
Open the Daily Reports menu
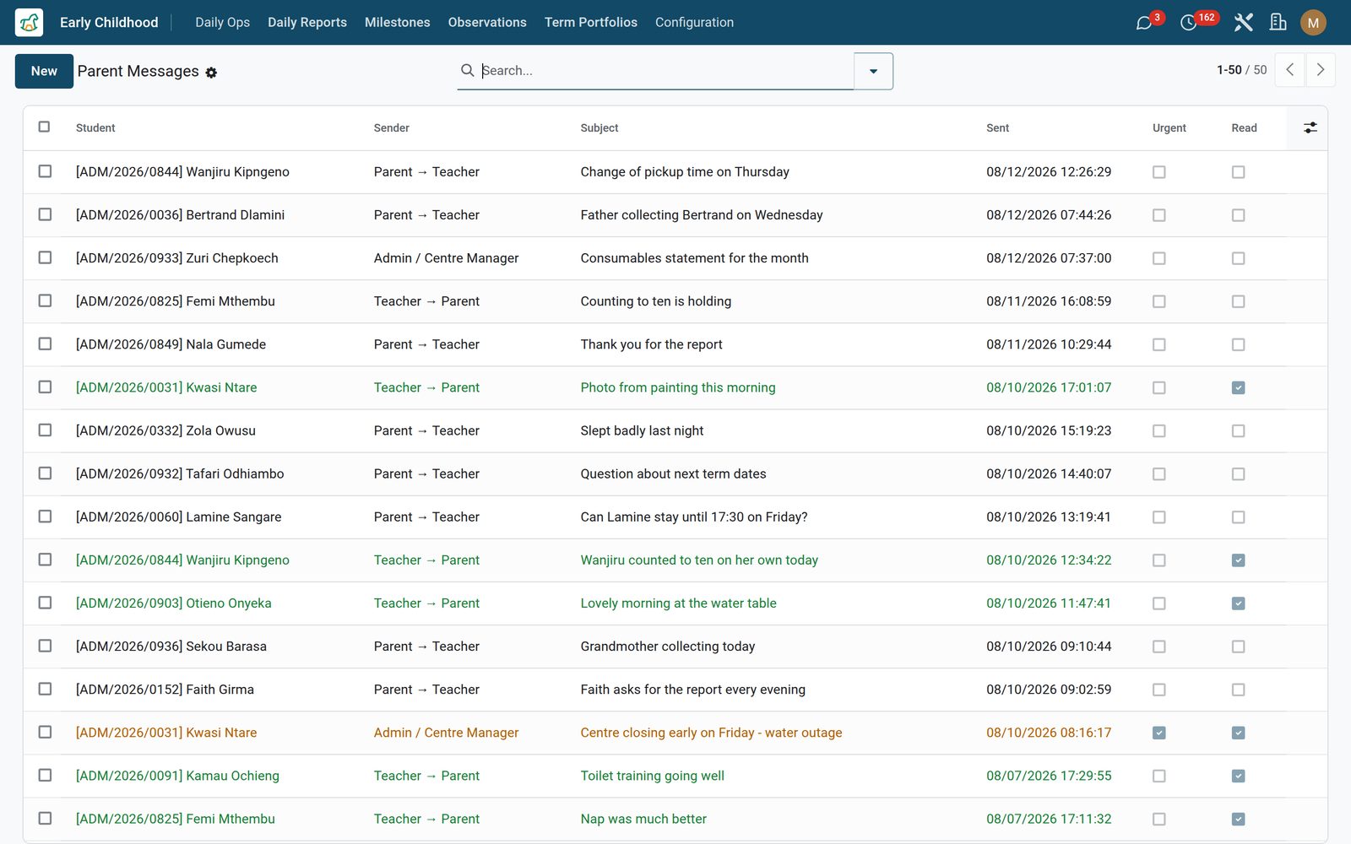(x=307, y=23)
